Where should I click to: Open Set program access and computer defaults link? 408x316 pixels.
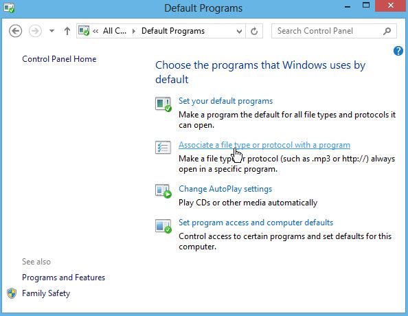(256, 223)
